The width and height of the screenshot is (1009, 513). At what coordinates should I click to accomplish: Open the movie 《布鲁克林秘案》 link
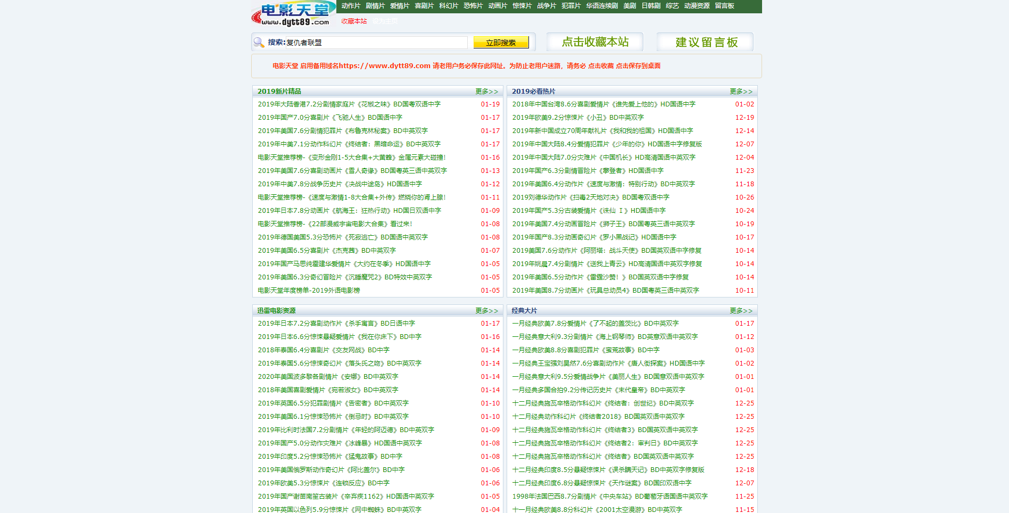[343, 131]
